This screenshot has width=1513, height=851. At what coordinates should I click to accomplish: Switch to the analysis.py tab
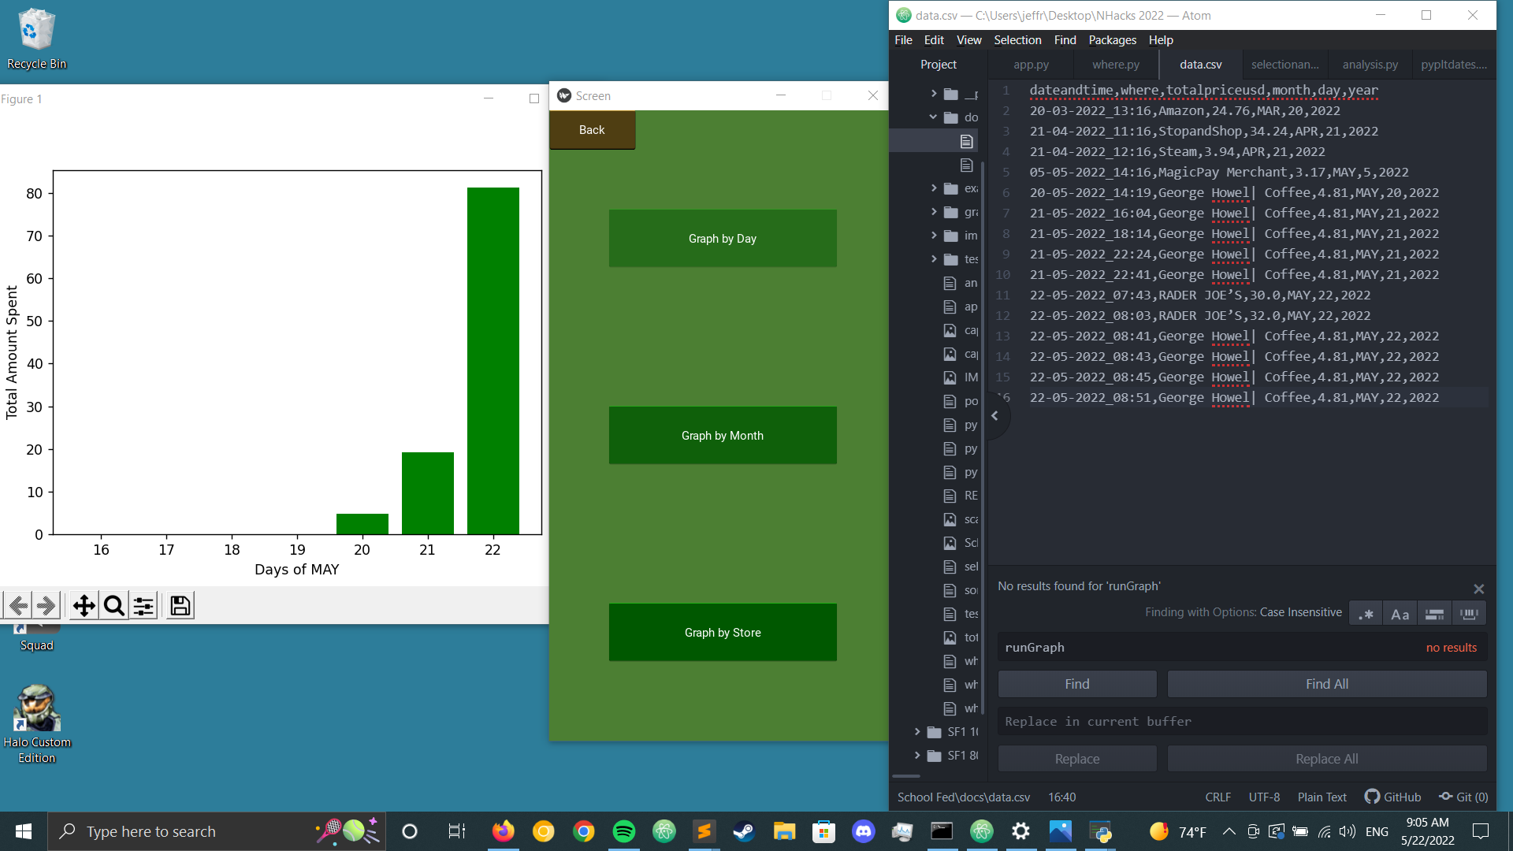point(1370,65)
